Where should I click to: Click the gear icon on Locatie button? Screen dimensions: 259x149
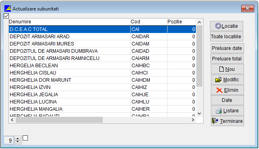tap(218, 26)
